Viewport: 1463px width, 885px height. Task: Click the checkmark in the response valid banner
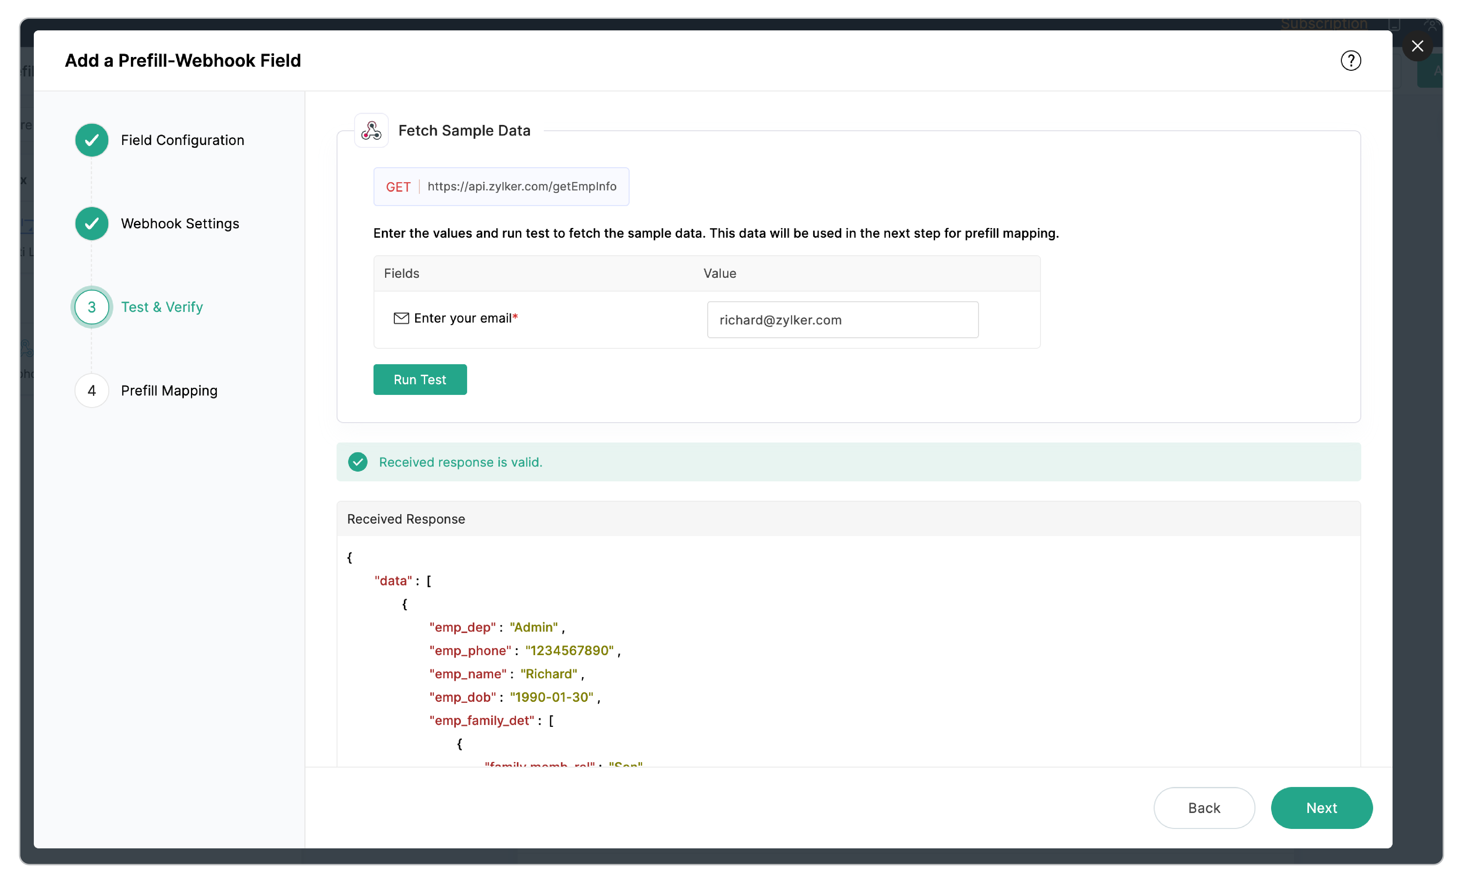(358, 462)
